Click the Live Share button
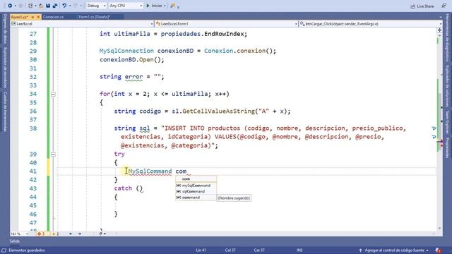The height and width of the screenshot is (254, 452). pos(422,6)
